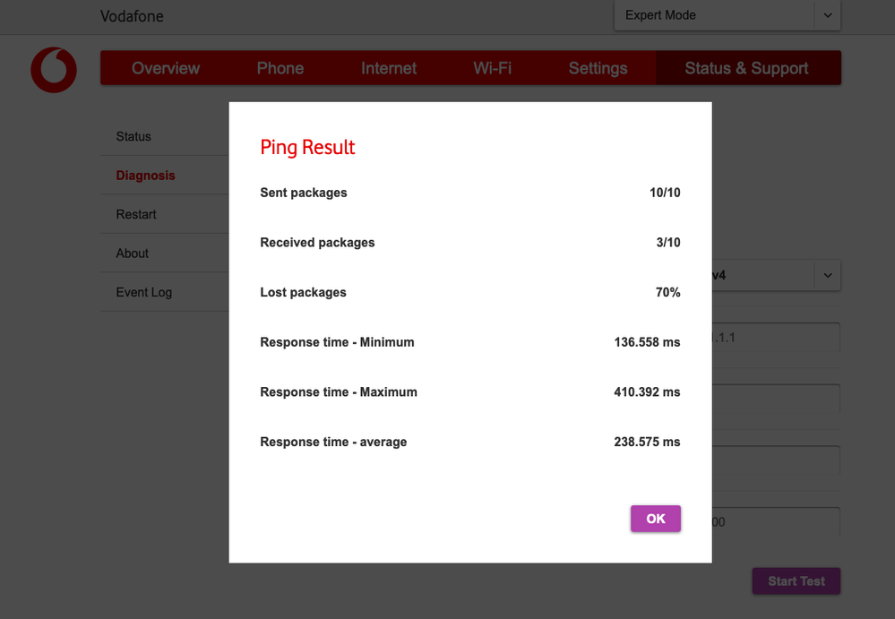
Task: View the About section
Action: point(132,253)
